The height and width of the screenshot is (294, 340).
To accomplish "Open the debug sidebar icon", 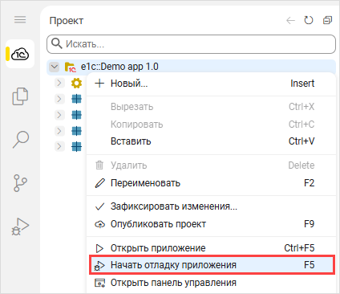I will click(x=20, y=227).
